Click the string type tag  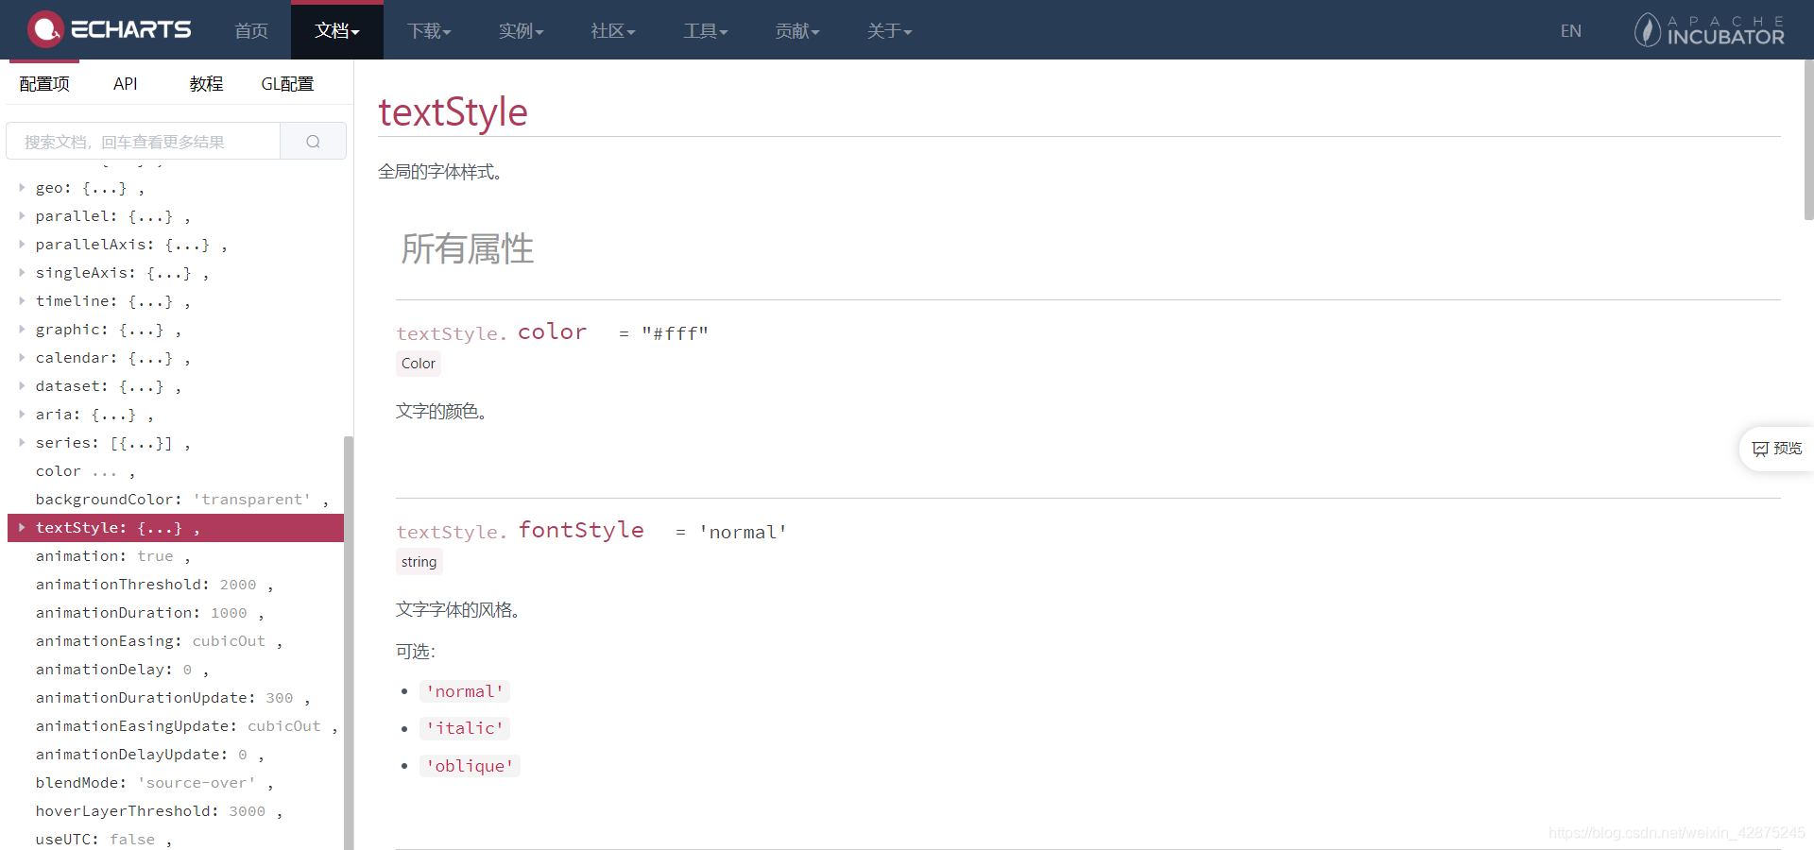[419, 562]
